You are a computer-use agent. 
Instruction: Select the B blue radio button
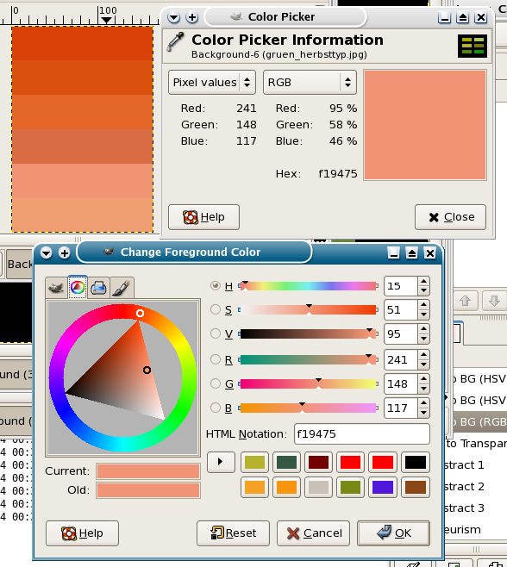(x=216, y=408)
